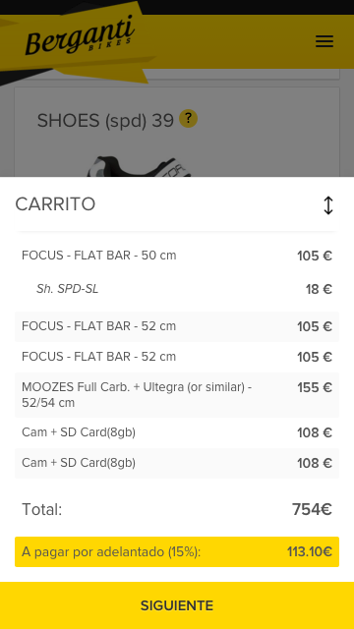
Task: Select the Sh. SPD-SL sub-item
Action: (x=177, y=289)
